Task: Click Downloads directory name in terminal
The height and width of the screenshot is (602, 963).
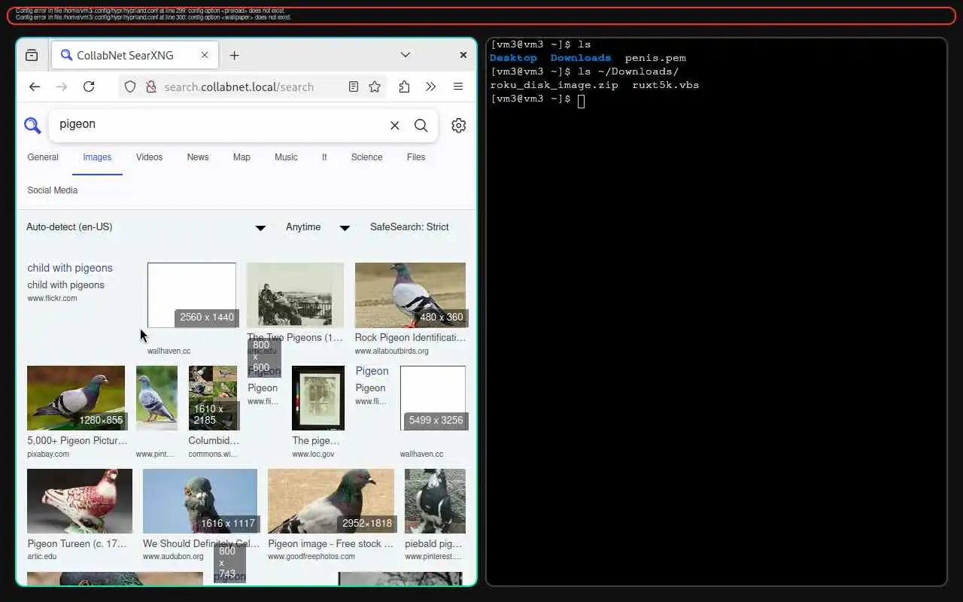Action: pos(581,58)
